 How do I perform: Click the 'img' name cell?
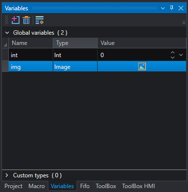tap(31, 66)
